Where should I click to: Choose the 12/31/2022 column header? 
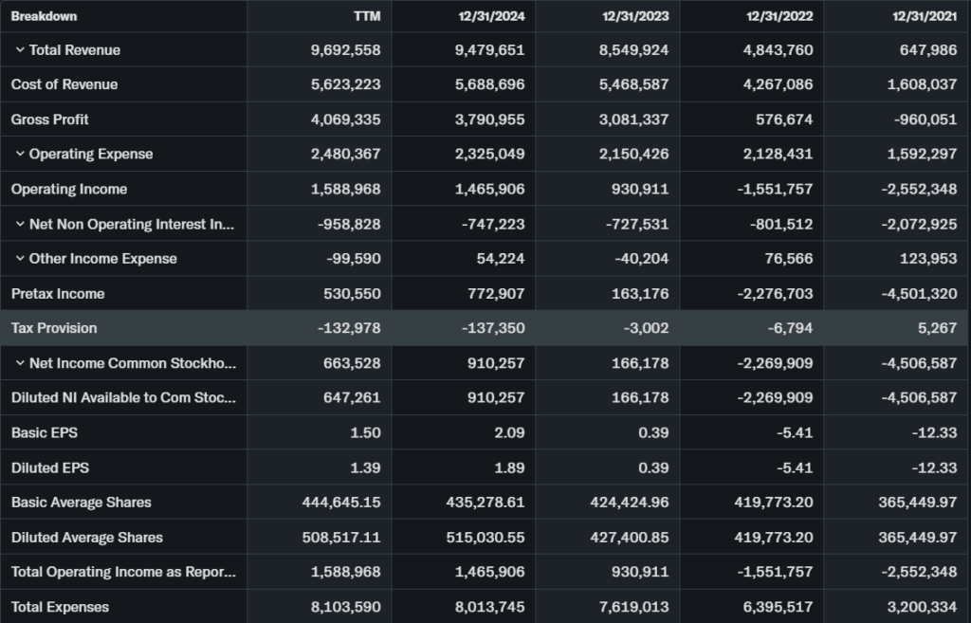point(779,16)
